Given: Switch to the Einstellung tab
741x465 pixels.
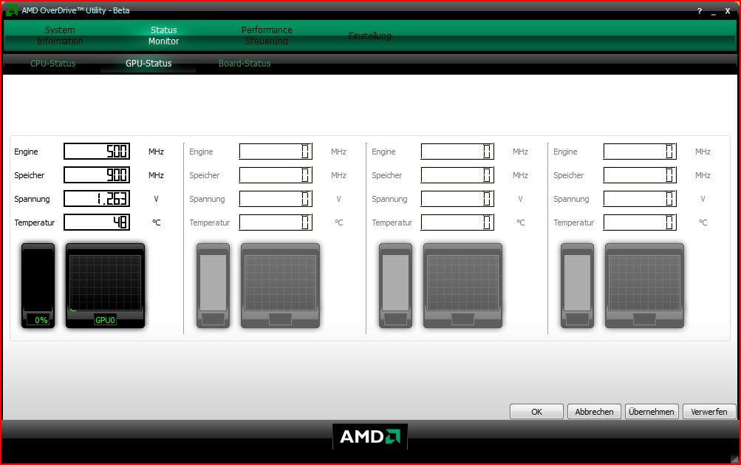Looking at the screenshot, I should tap(369, 36).
